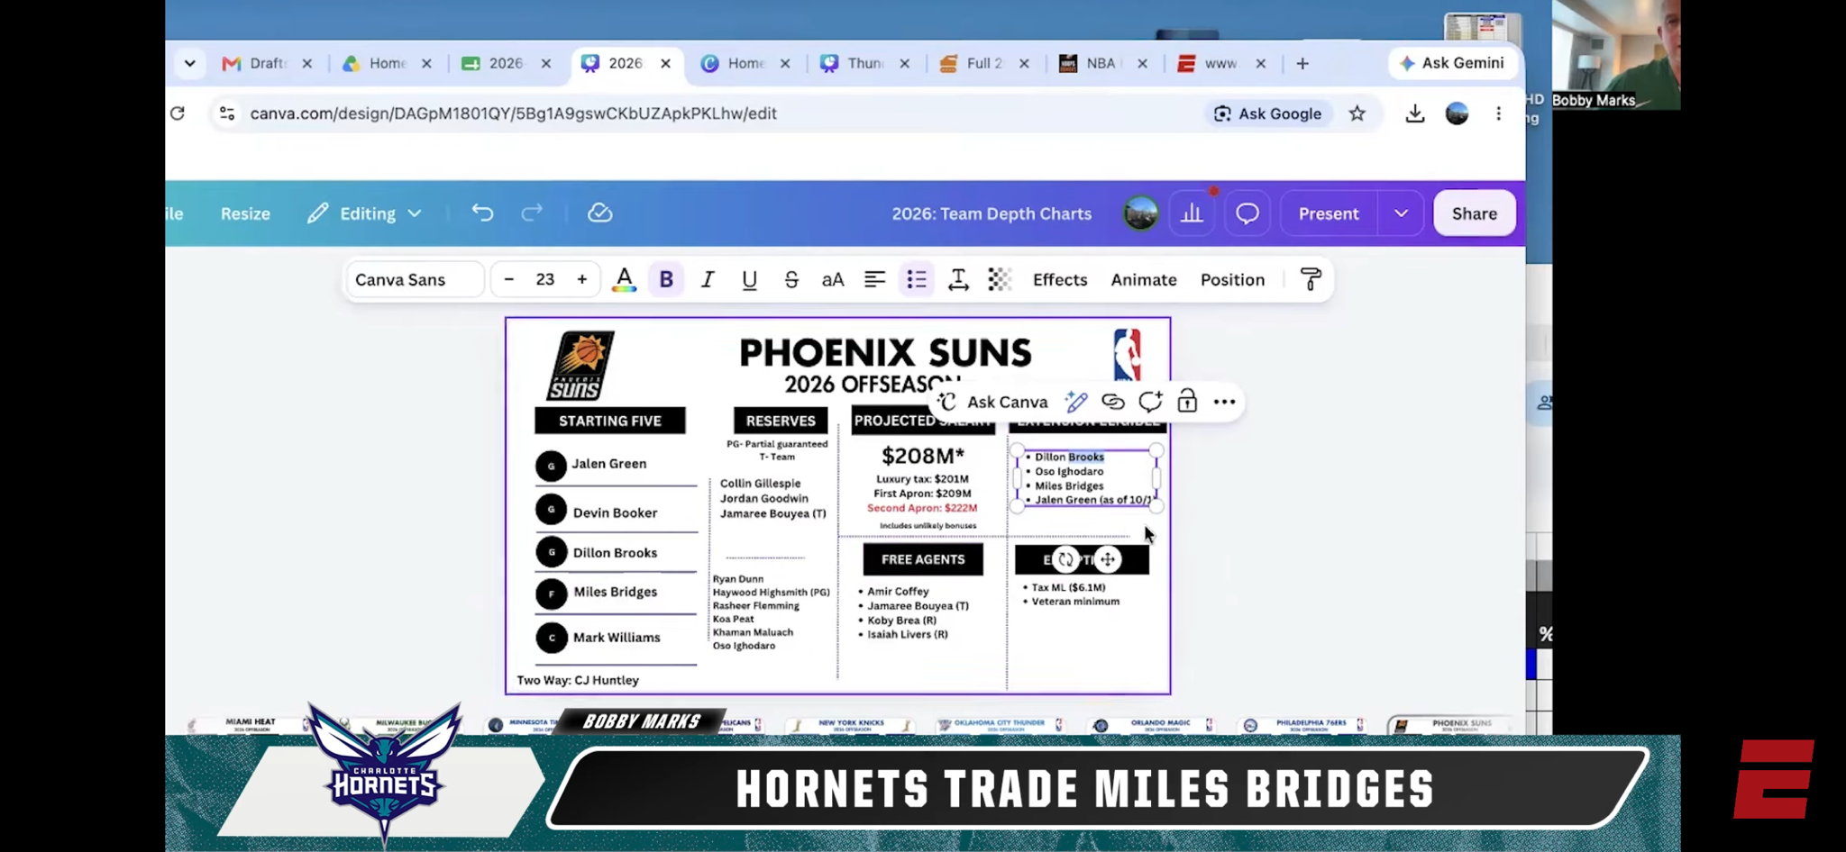Open site information icon in address bar
This screenshot has height=852, width=1846.
pyautogui.click(x=227, y=113)
